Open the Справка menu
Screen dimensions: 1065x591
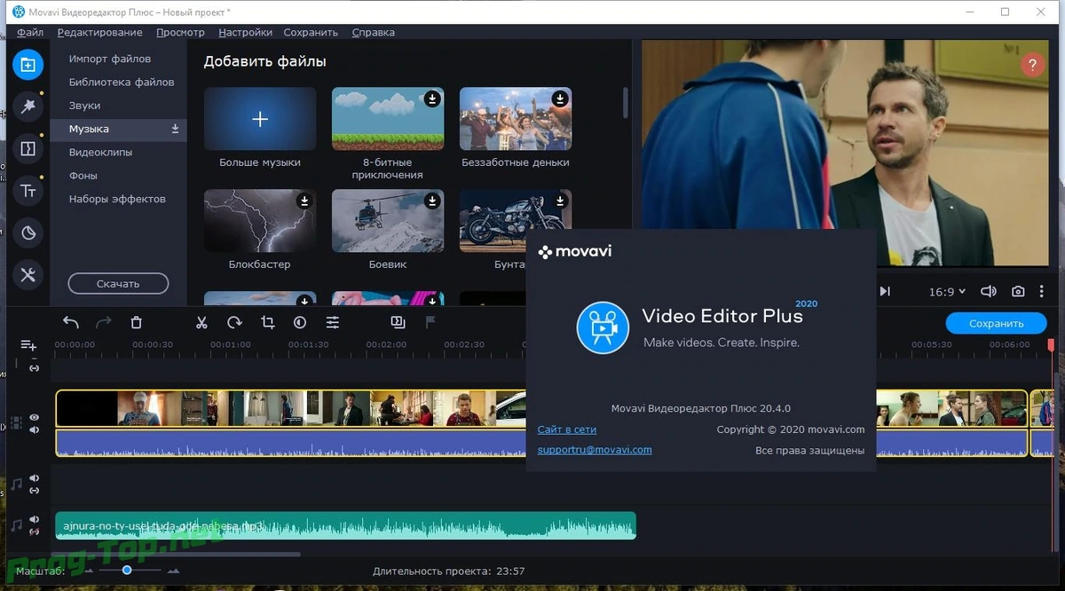[374, 32]
